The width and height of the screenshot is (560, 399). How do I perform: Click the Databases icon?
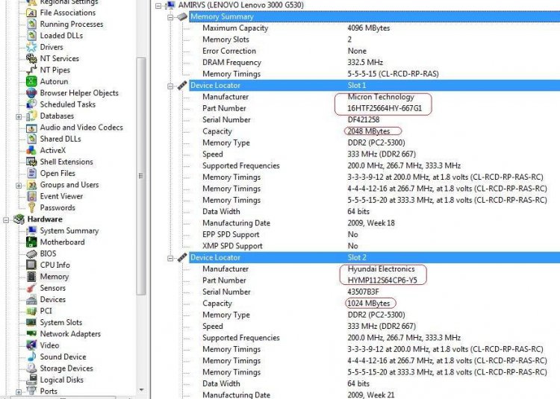point(31,116)
